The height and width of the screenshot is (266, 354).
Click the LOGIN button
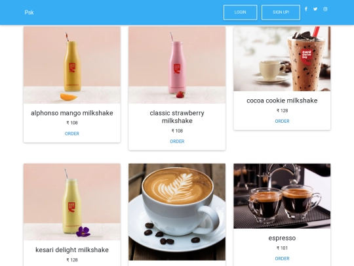click(x=240, y=12)
